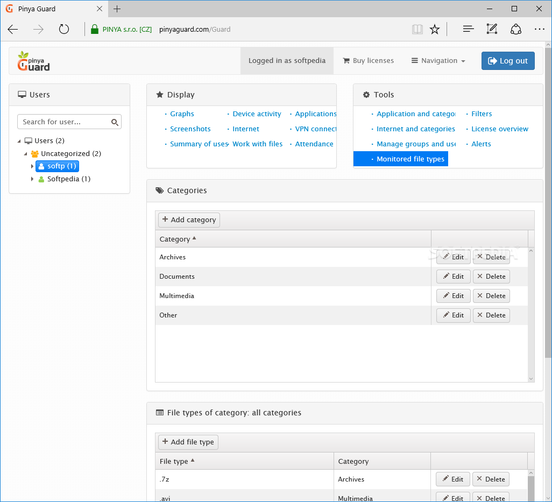Screen dimensions: 552x502
Task: Edit the Multimedia category
Action: pos(453,296)
